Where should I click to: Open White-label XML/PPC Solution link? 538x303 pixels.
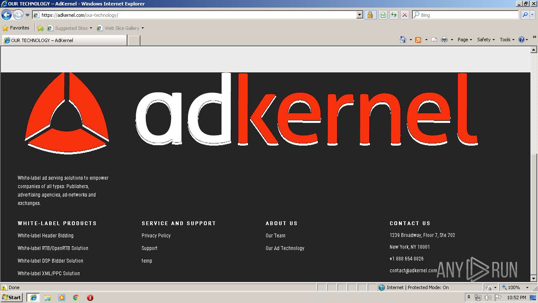[x=49, y=274]
